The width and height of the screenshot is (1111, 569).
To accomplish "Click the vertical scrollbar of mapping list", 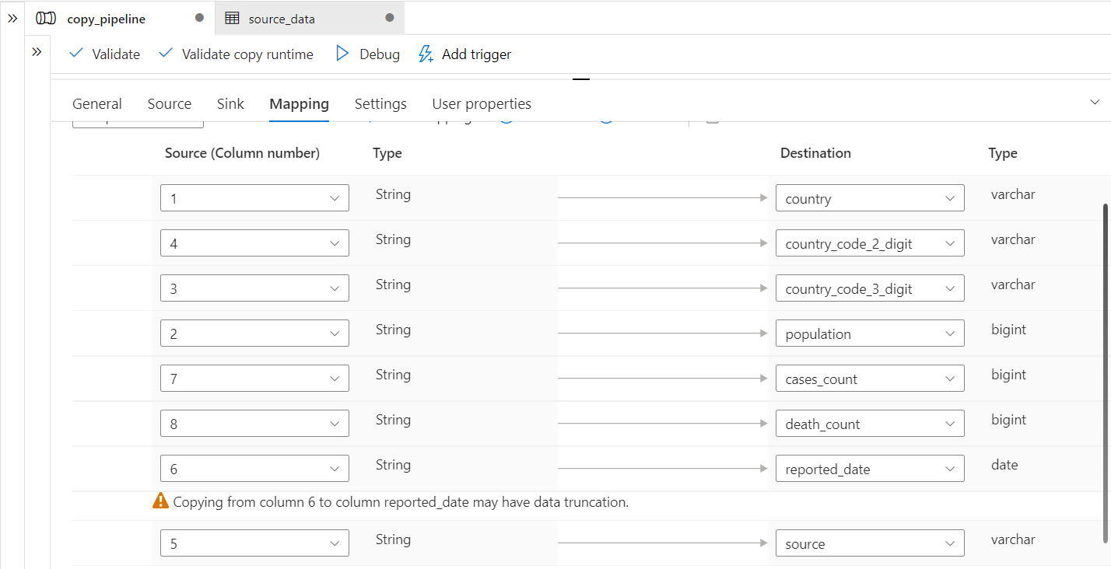I will 1106,373.
